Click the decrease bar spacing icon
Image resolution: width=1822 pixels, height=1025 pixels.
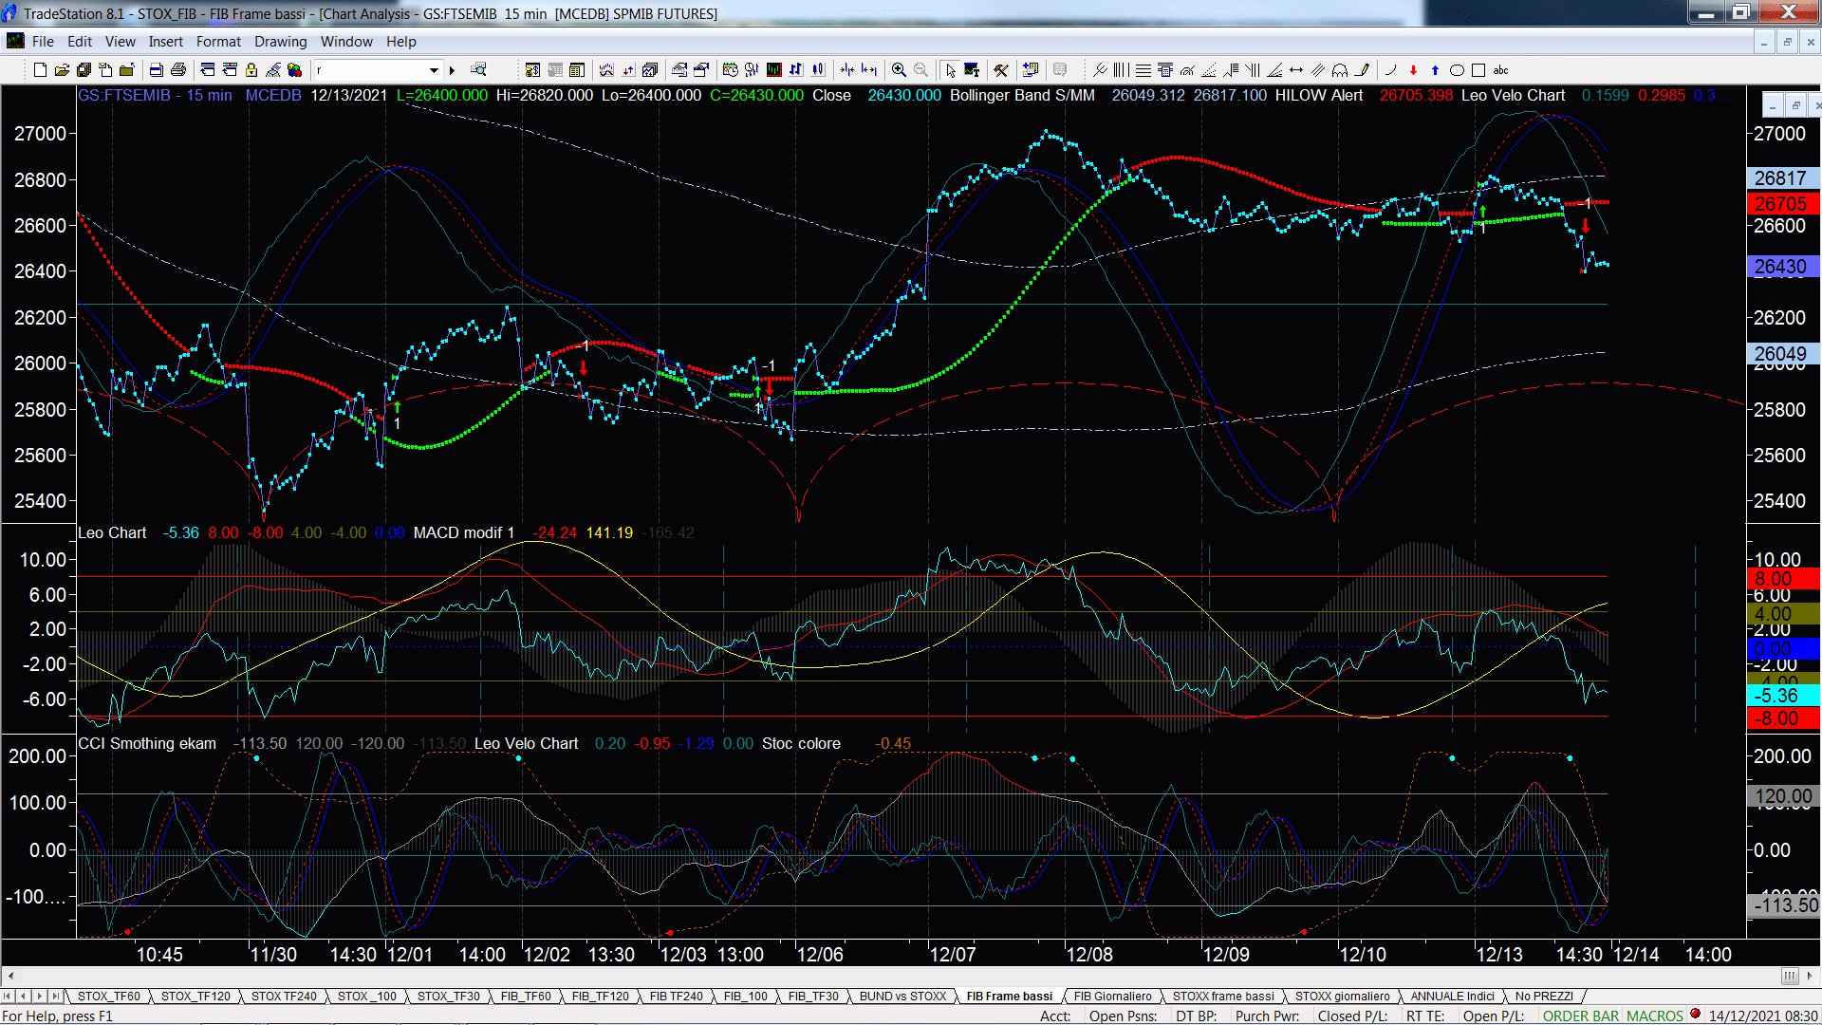point(846,70)
